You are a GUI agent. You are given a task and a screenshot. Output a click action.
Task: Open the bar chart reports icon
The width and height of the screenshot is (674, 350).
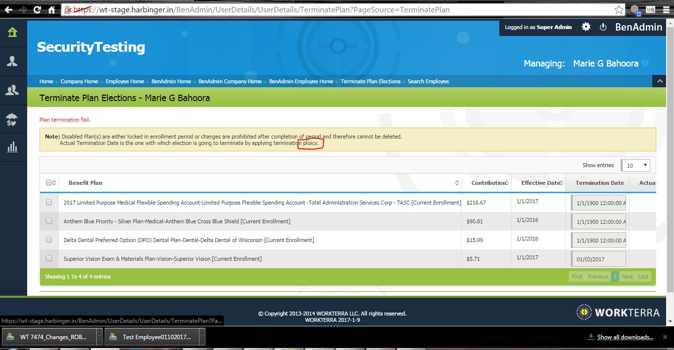pos(12,147)
